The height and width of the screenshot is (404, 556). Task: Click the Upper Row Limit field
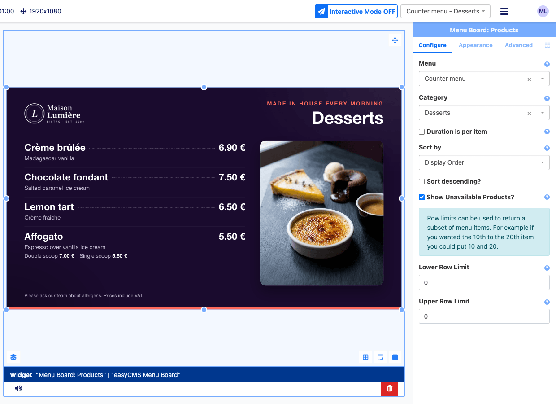[484, 316]
